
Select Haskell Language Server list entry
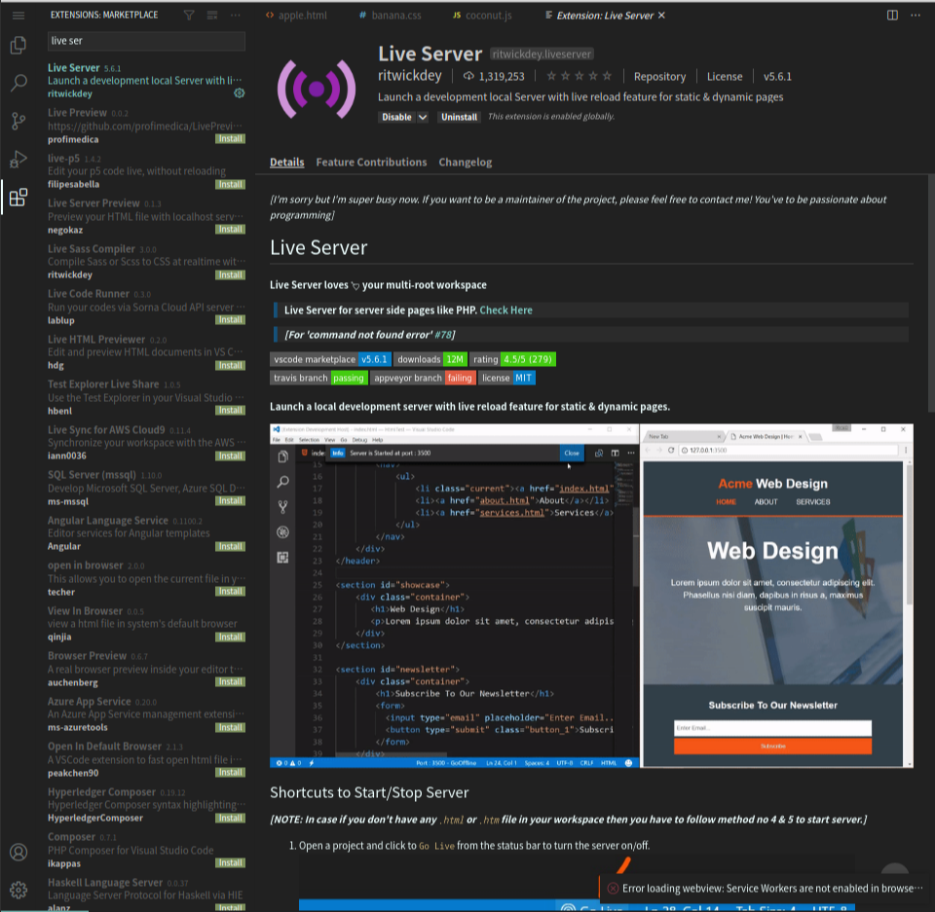(146, 894)
